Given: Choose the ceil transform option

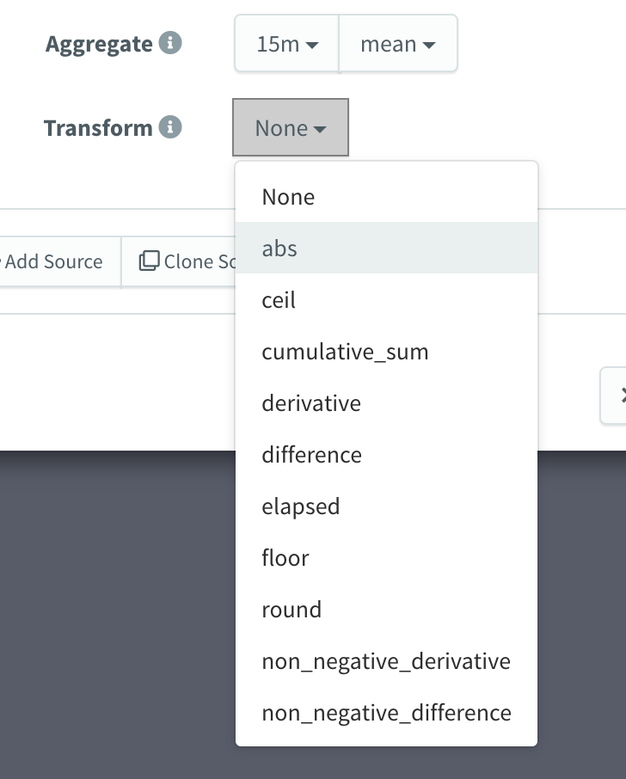Looking at the screenshot, I should pyautogui.click(x=387, y=299).
